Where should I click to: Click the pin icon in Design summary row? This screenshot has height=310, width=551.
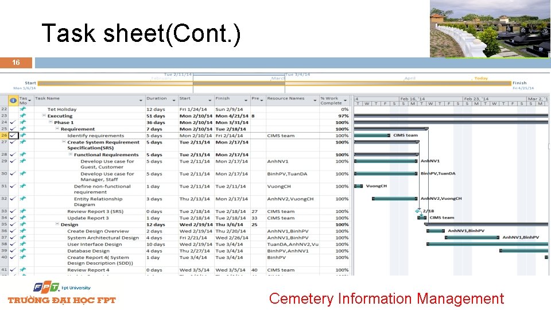tap(23, 224)
